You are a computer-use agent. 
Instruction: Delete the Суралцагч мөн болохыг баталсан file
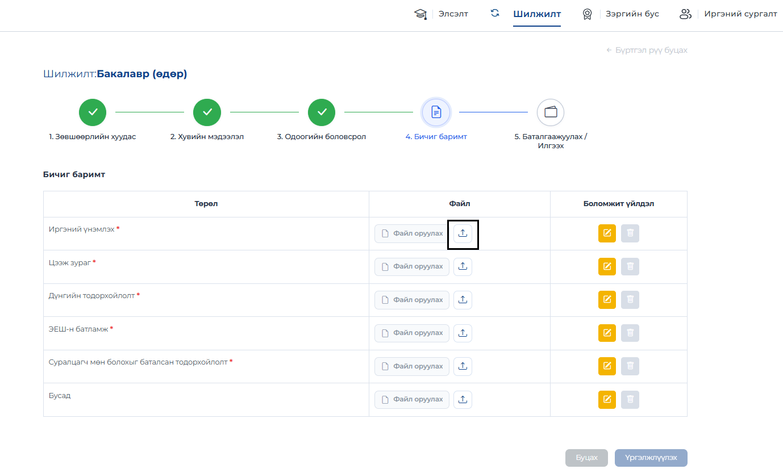pyautogui.click(x=630, y=366)
